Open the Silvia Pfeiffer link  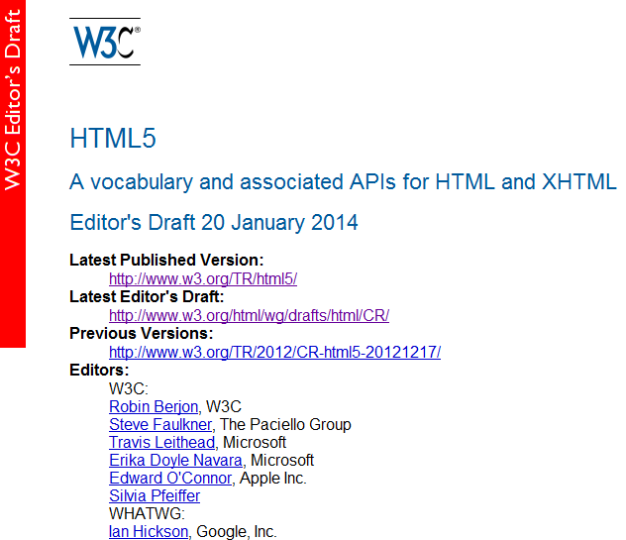click(155, 495)
